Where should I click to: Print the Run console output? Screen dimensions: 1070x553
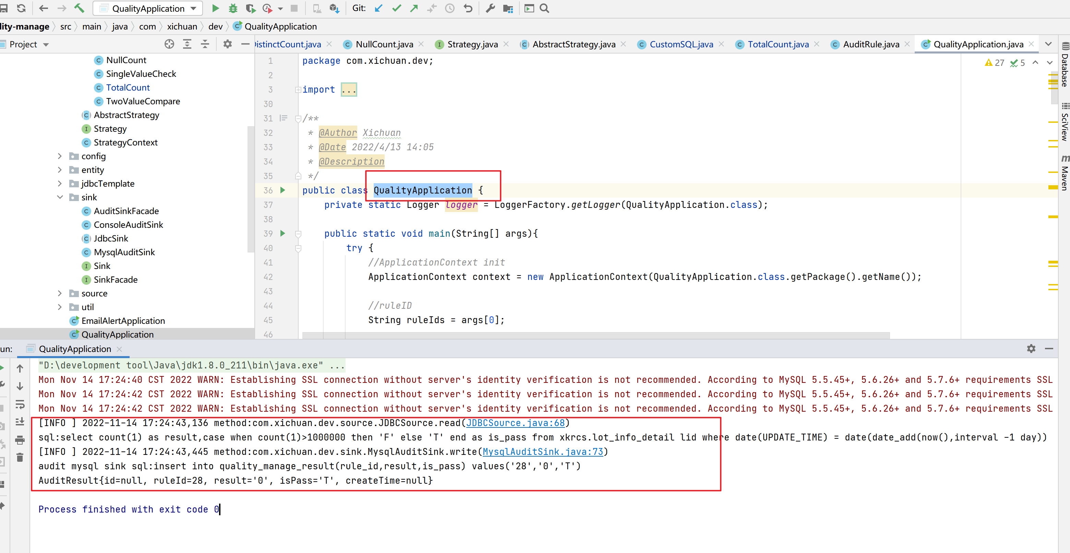click(20, 439)
